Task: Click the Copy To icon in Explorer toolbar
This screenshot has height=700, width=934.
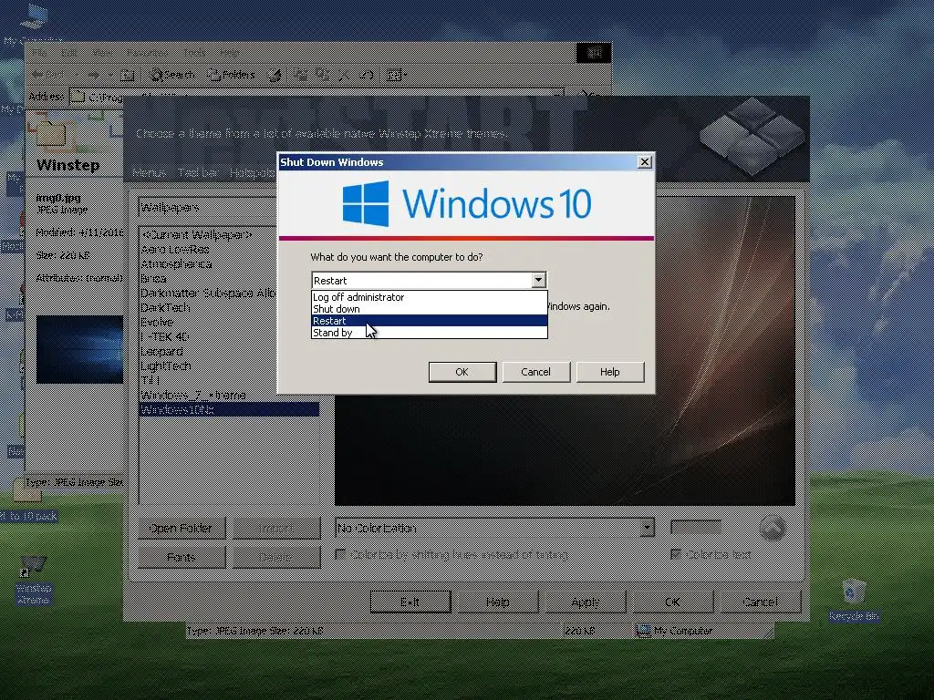Action: click(x=323, y=75)
